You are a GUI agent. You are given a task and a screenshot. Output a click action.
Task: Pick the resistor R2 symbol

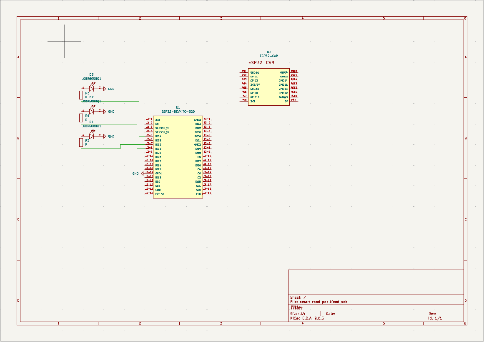[x=81, y=143]
